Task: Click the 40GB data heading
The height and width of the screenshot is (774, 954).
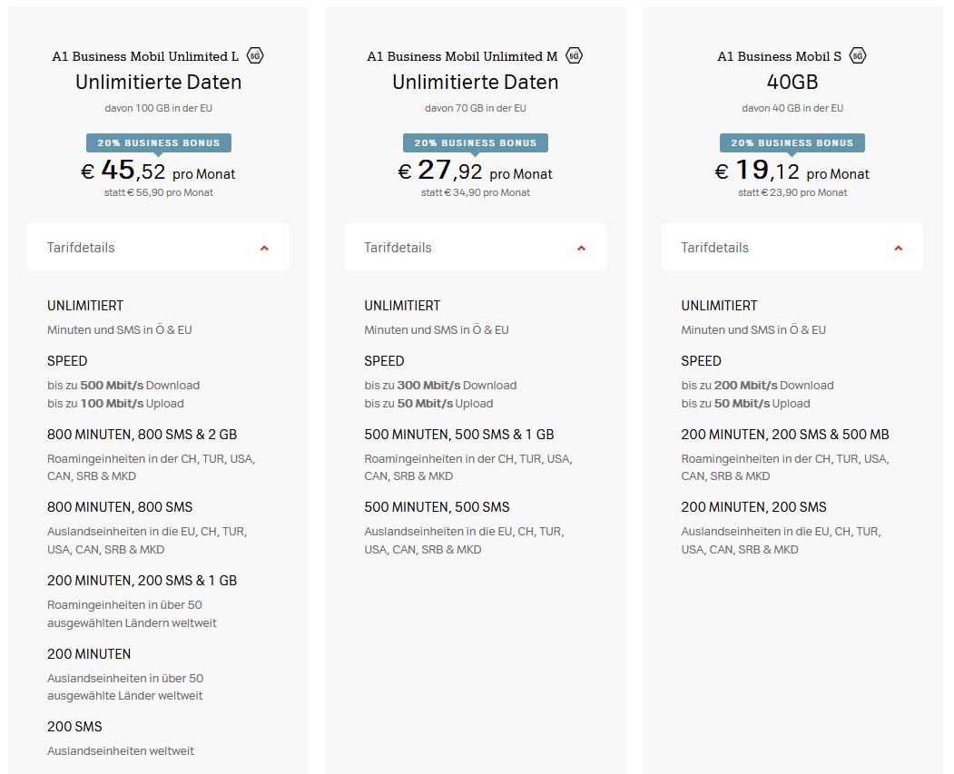Action: tap(792, 83)
